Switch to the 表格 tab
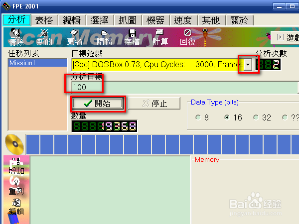The height and width of the screenshot is (224, 299). click(44, 20)
